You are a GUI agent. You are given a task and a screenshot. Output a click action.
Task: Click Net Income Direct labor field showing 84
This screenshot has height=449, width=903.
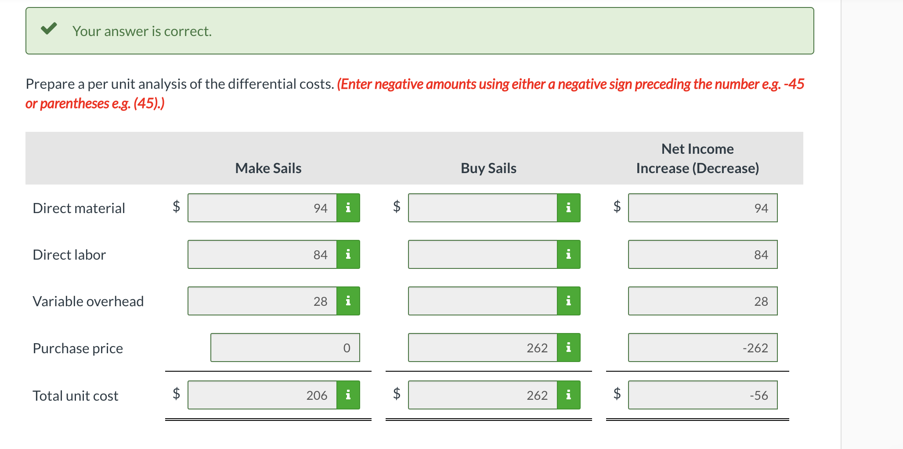tap(702, 254)
